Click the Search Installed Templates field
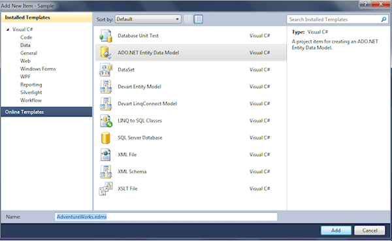The image size is (392, 241). (x=334, y=20)
